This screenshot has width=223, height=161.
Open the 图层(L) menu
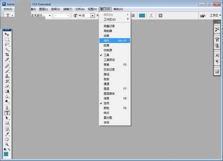coord(43,9)
